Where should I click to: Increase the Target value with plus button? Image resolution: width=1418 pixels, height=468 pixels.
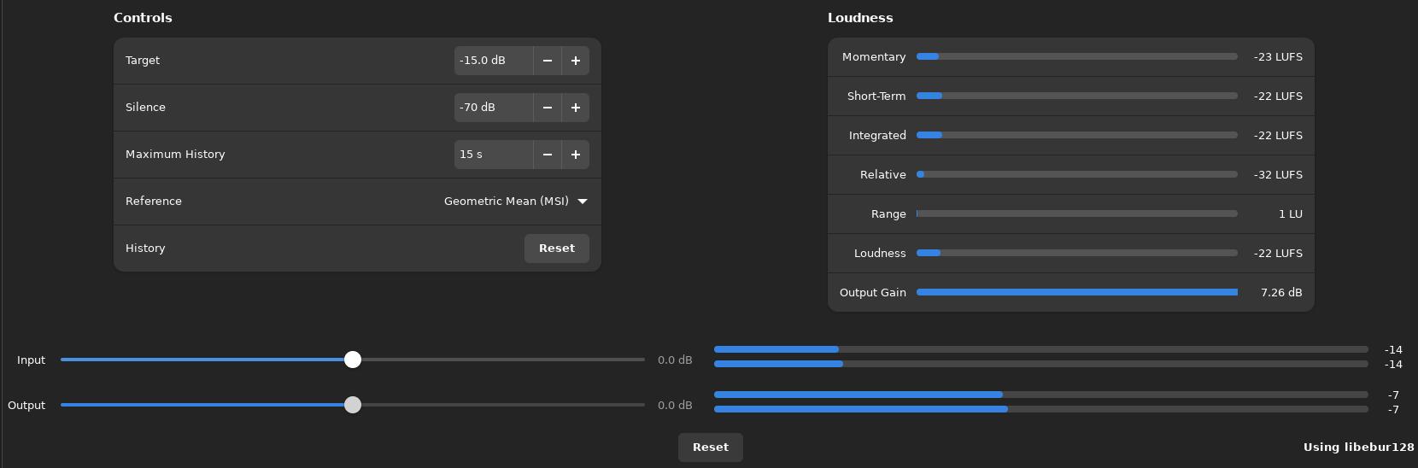tap(576, 61)
